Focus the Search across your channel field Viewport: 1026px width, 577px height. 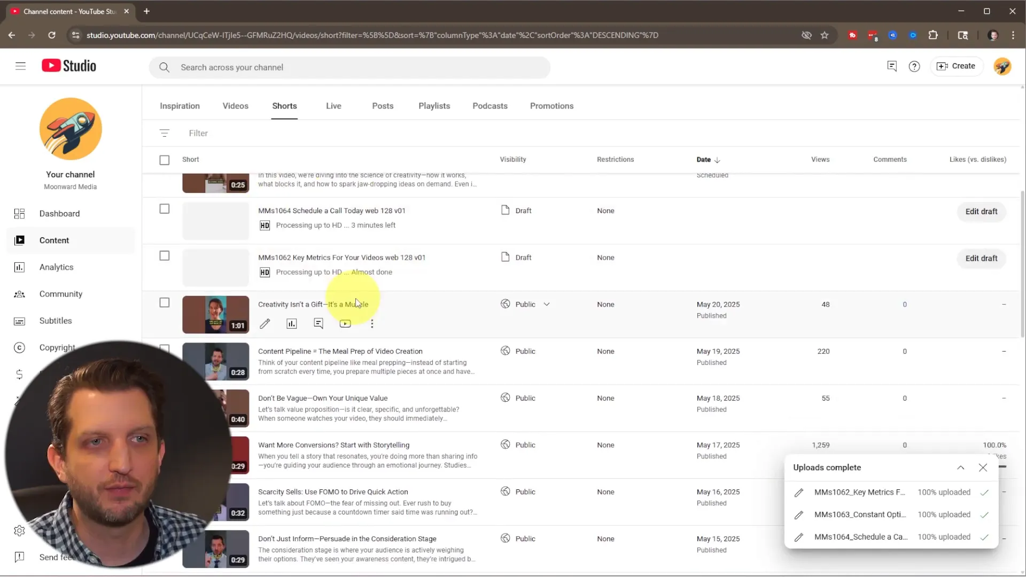tap(349, 67)
